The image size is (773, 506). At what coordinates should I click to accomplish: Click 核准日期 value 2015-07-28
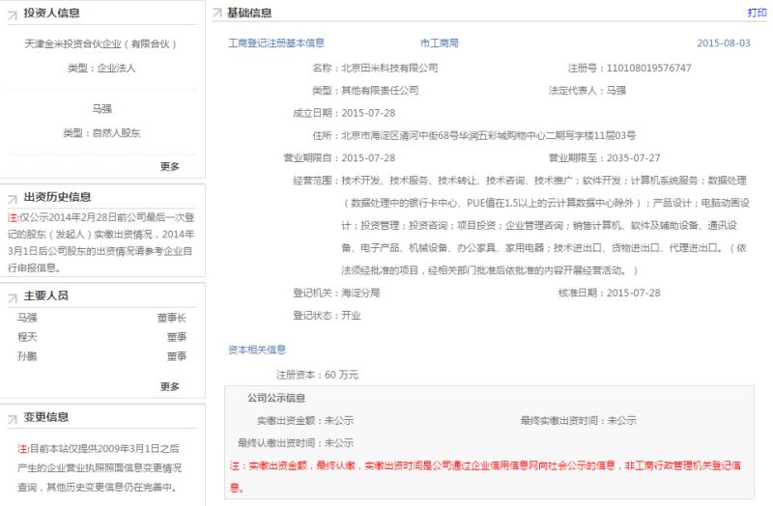tap(633, 293)
